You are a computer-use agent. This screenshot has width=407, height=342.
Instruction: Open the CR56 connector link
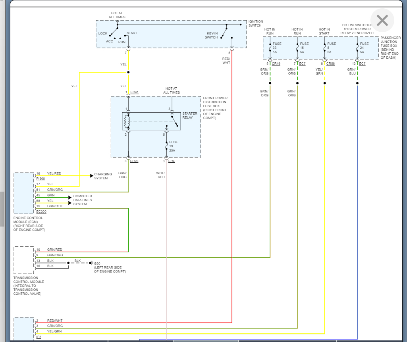pyautogui.click(x=330, y=63)
